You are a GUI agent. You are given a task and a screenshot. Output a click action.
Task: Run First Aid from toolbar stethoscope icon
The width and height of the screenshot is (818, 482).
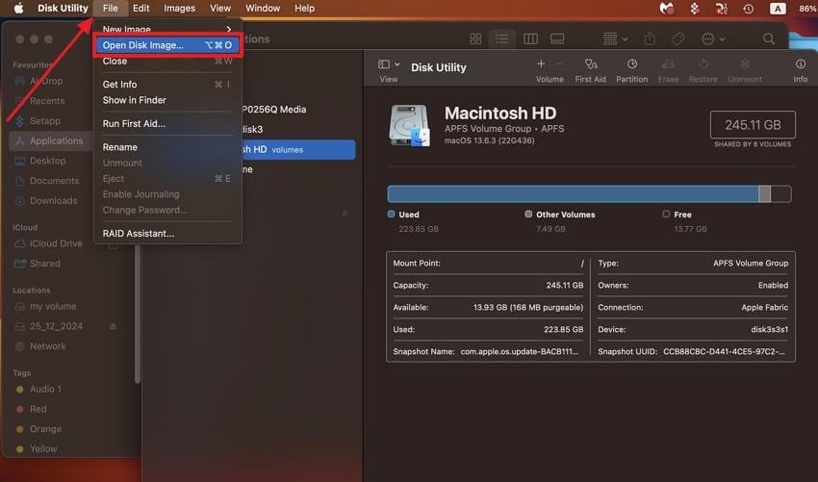(591, 63)
